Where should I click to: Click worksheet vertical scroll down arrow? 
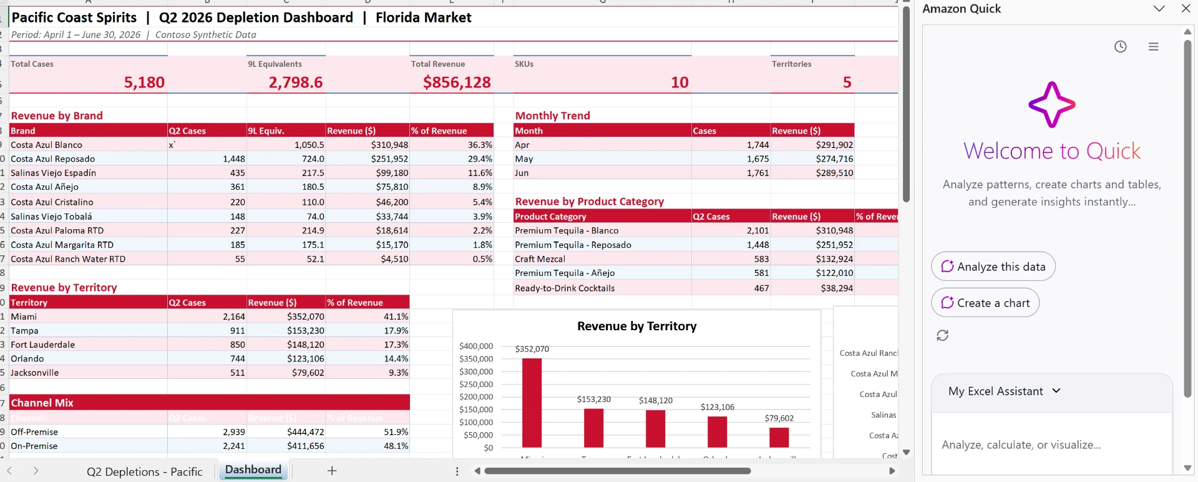pyautogui.click(x=907, y=453)
